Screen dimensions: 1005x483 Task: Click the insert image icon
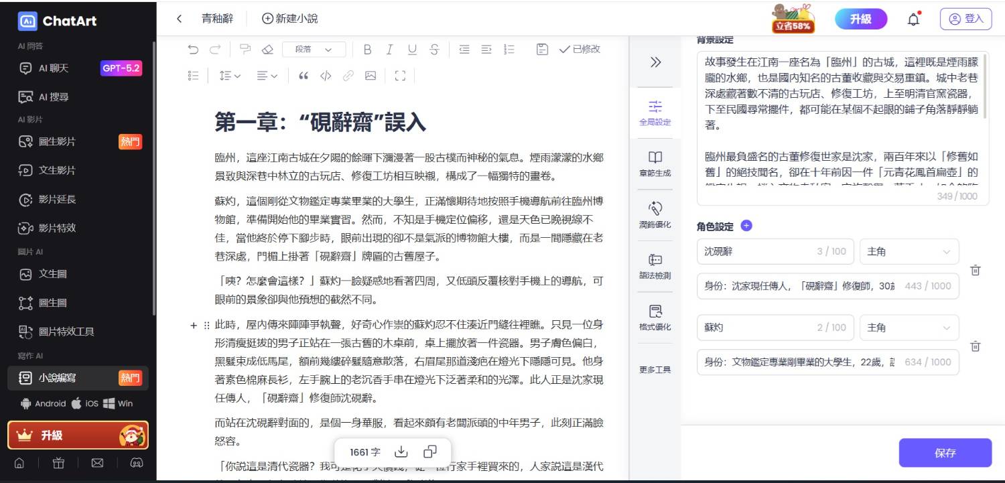371,76
